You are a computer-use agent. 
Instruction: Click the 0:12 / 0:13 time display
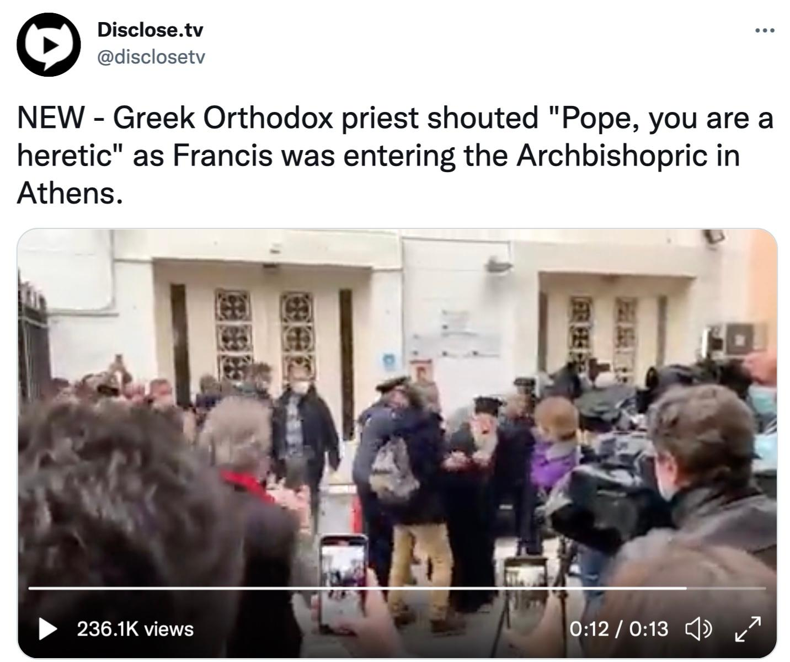[x=618, y=629]
